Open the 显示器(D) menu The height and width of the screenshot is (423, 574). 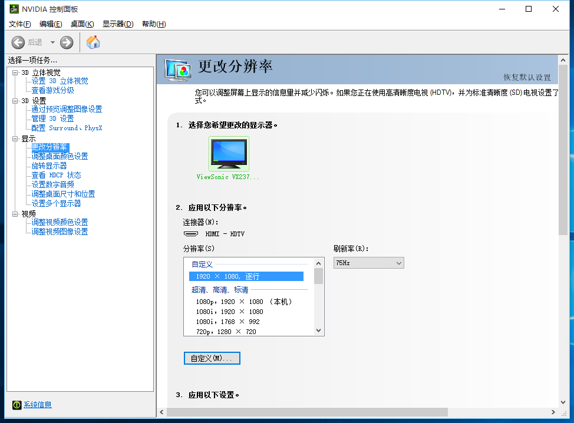118,24
